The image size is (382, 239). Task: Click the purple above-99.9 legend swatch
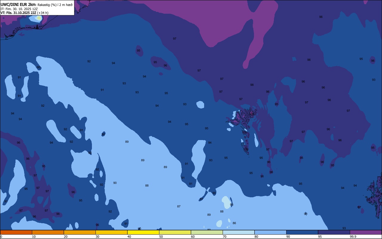coord(366,232)
